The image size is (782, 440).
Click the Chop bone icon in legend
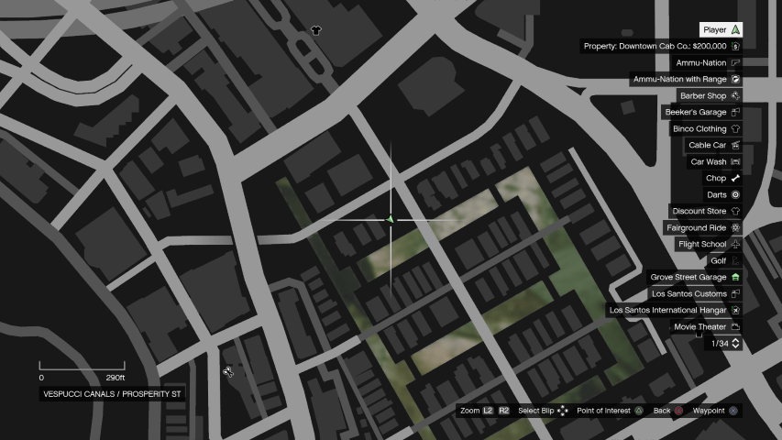(735, 179)
